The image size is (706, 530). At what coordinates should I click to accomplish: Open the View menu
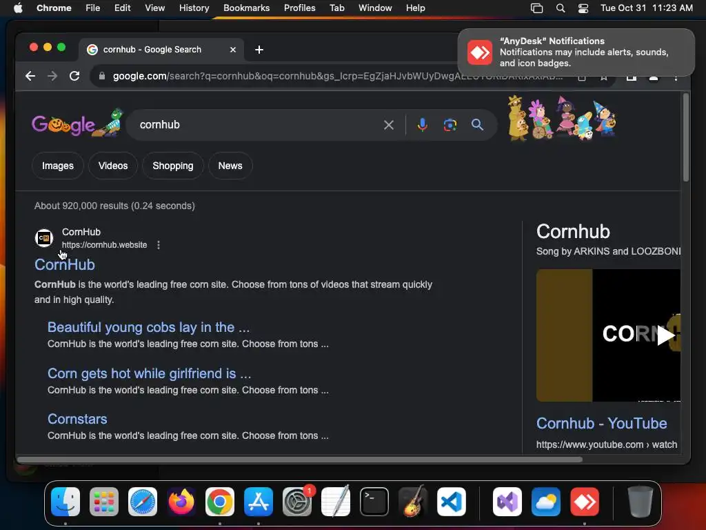click(x=154, y=8)
